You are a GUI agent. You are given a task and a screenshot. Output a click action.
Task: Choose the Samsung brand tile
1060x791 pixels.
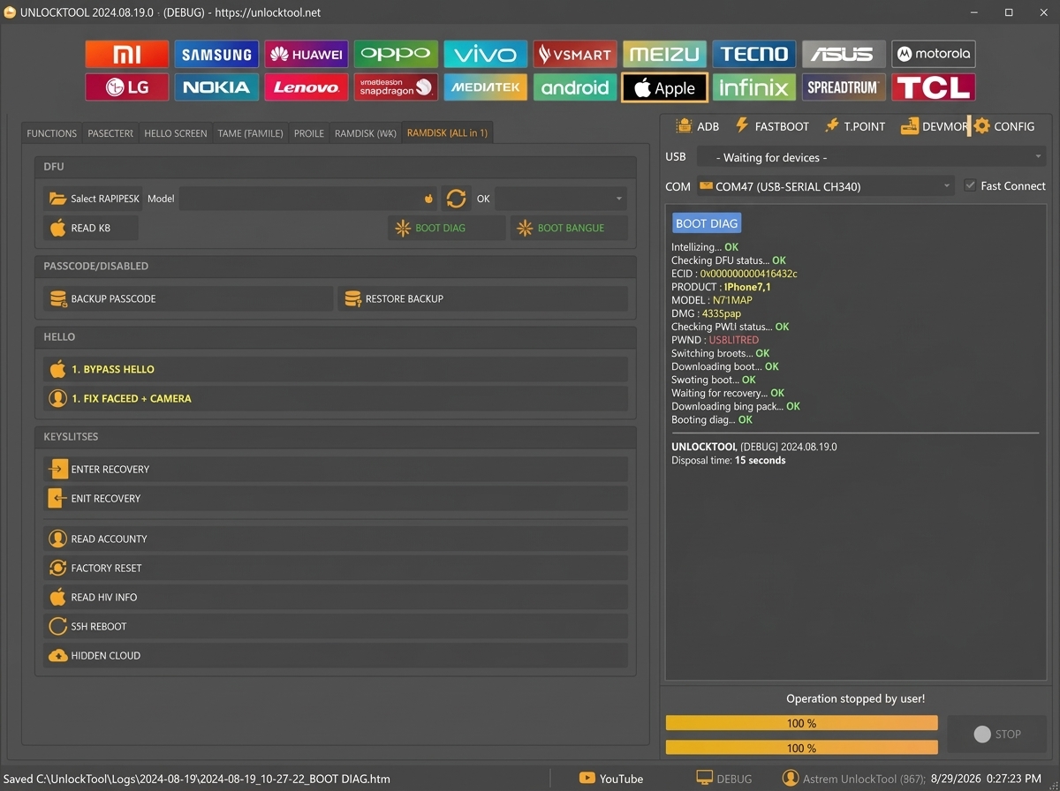(x=216, y=54)
